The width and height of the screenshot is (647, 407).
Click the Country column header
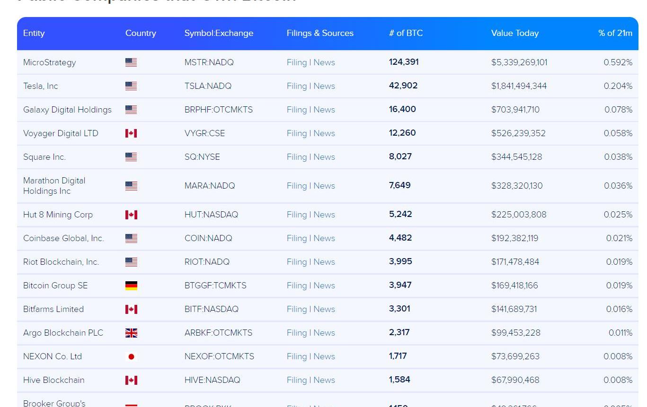[x=141, y=33]
